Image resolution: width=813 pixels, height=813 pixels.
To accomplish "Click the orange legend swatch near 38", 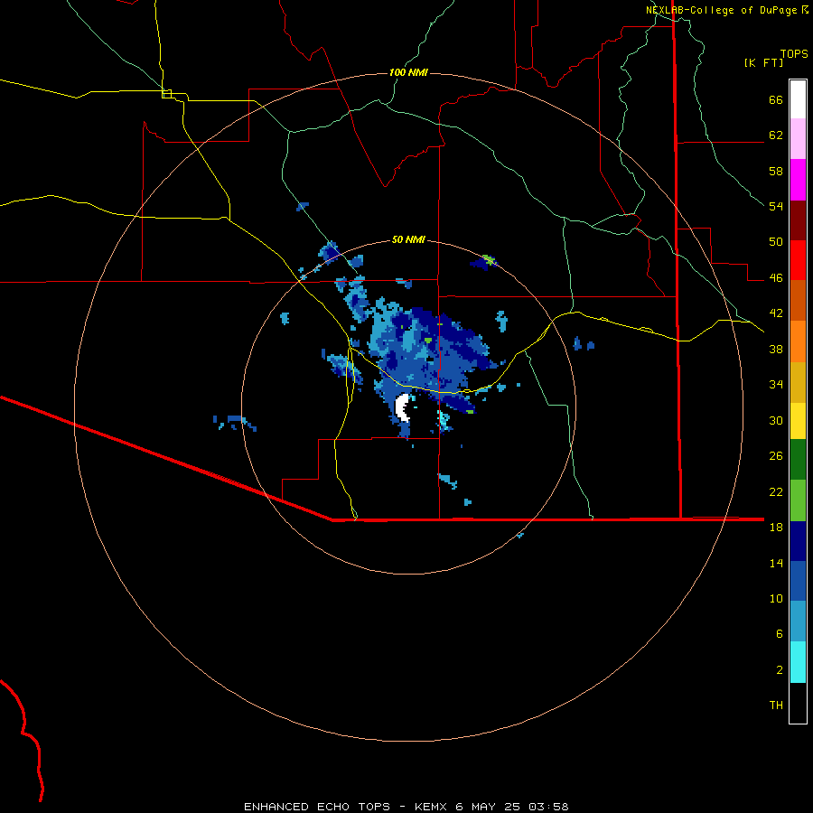I will point(798,341).
